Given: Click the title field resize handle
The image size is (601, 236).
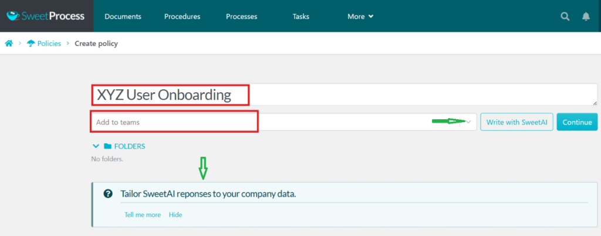Looking at the screenshot, I should (x=595, y=103).
